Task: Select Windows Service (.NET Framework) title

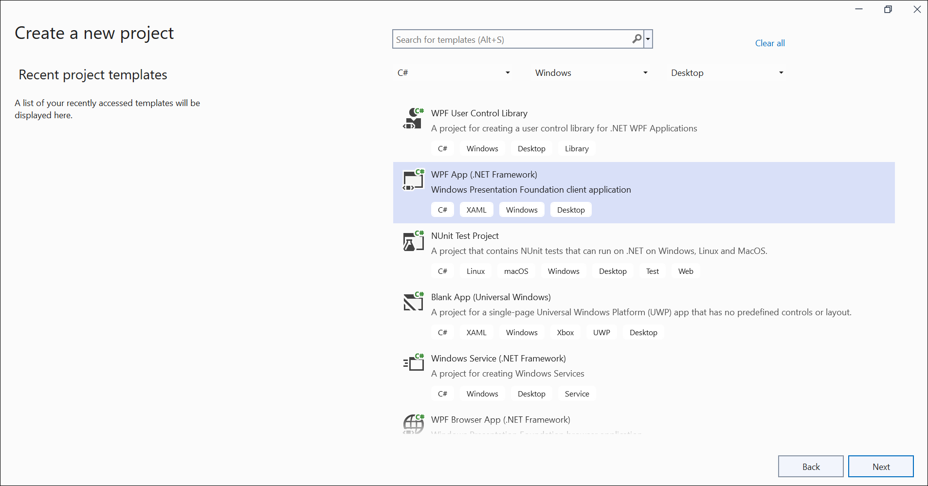Action: tap(498, 359)
